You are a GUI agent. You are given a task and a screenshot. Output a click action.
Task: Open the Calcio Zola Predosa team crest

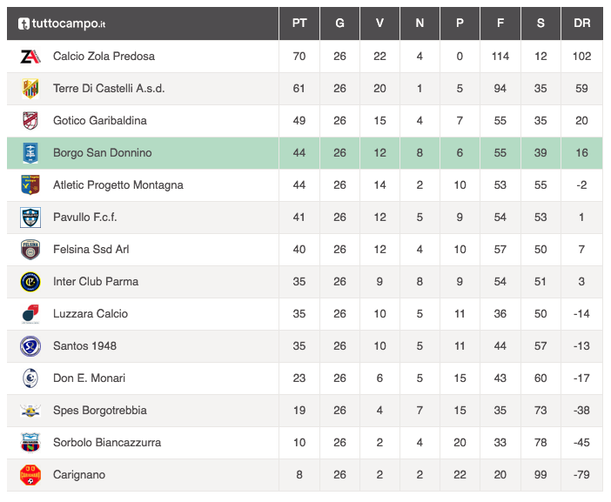(x=30, y=57)
